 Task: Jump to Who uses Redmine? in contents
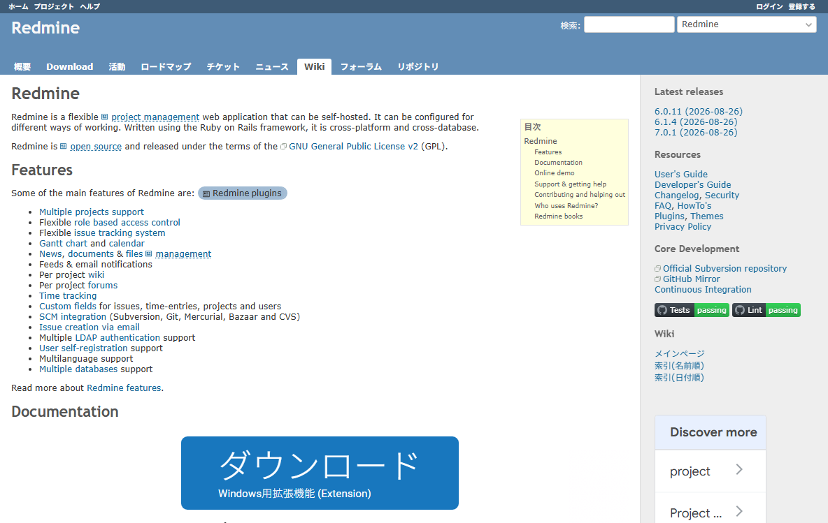pyautogui.click(x=566, y=206)
